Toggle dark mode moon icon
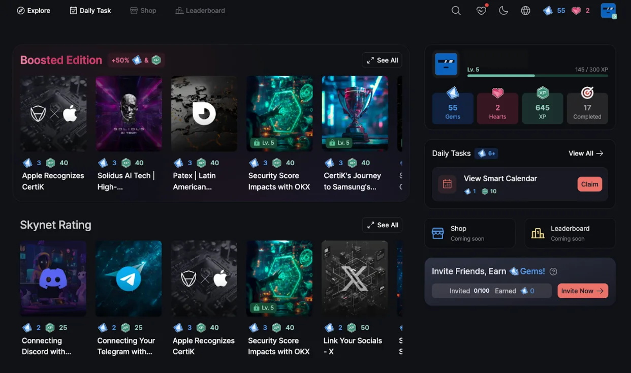Screen dimensions: 631x373 pyautogui.click(x=503, y=11)
